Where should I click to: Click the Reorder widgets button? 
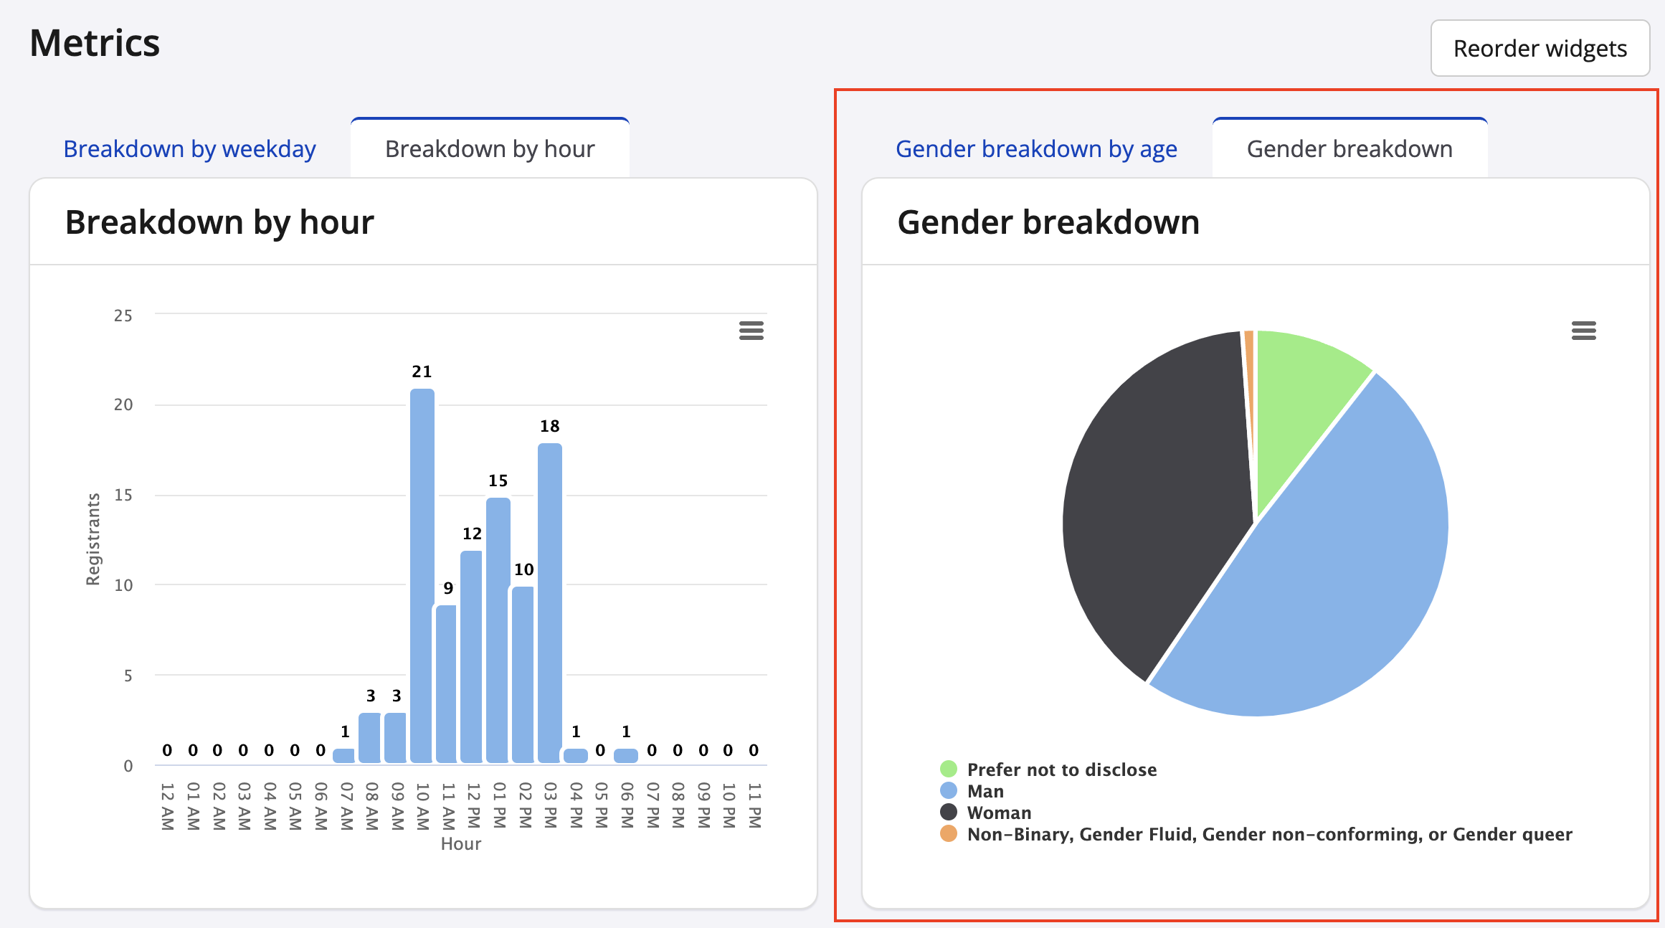pos(1540,49)
